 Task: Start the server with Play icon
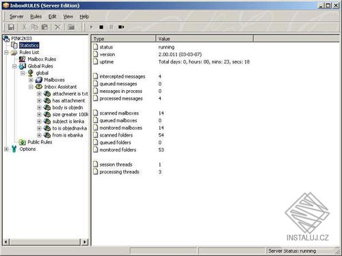92,27
